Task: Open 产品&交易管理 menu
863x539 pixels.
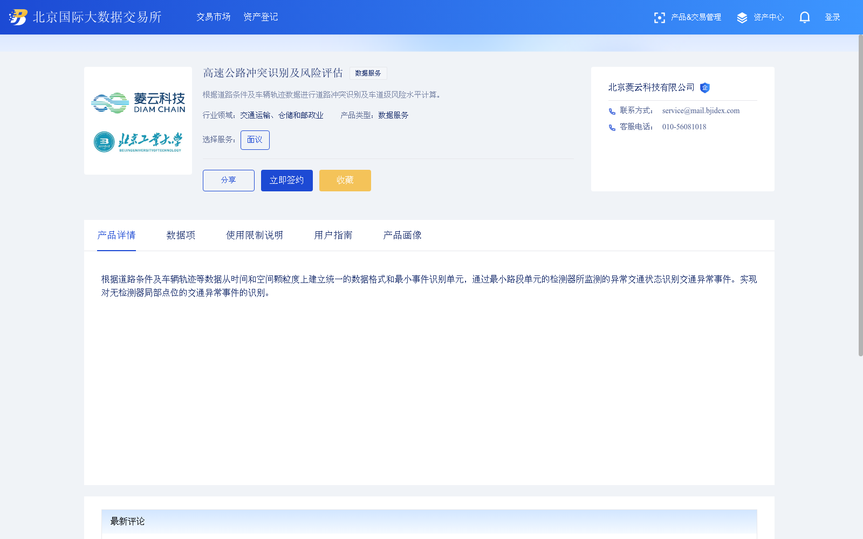Action: tap(696, 17)
